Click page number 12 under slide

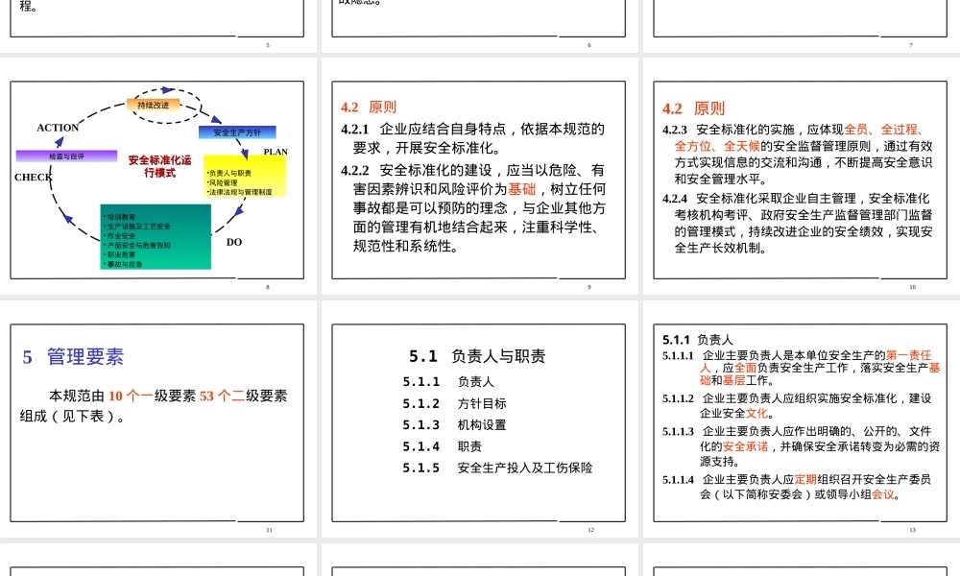tap(590, 530)
